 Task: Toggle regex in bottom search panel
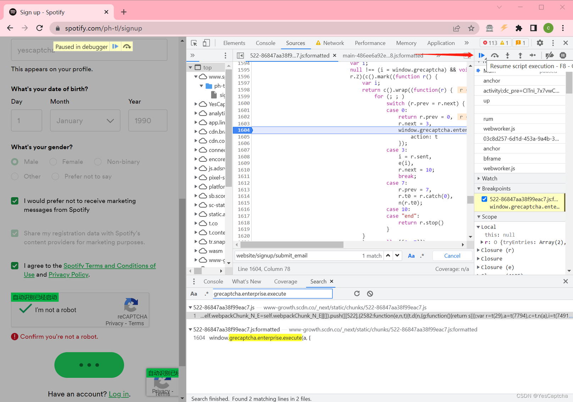point(206,293)
